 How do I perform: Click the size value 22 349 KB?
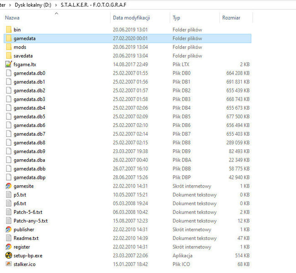pos(239,160)
